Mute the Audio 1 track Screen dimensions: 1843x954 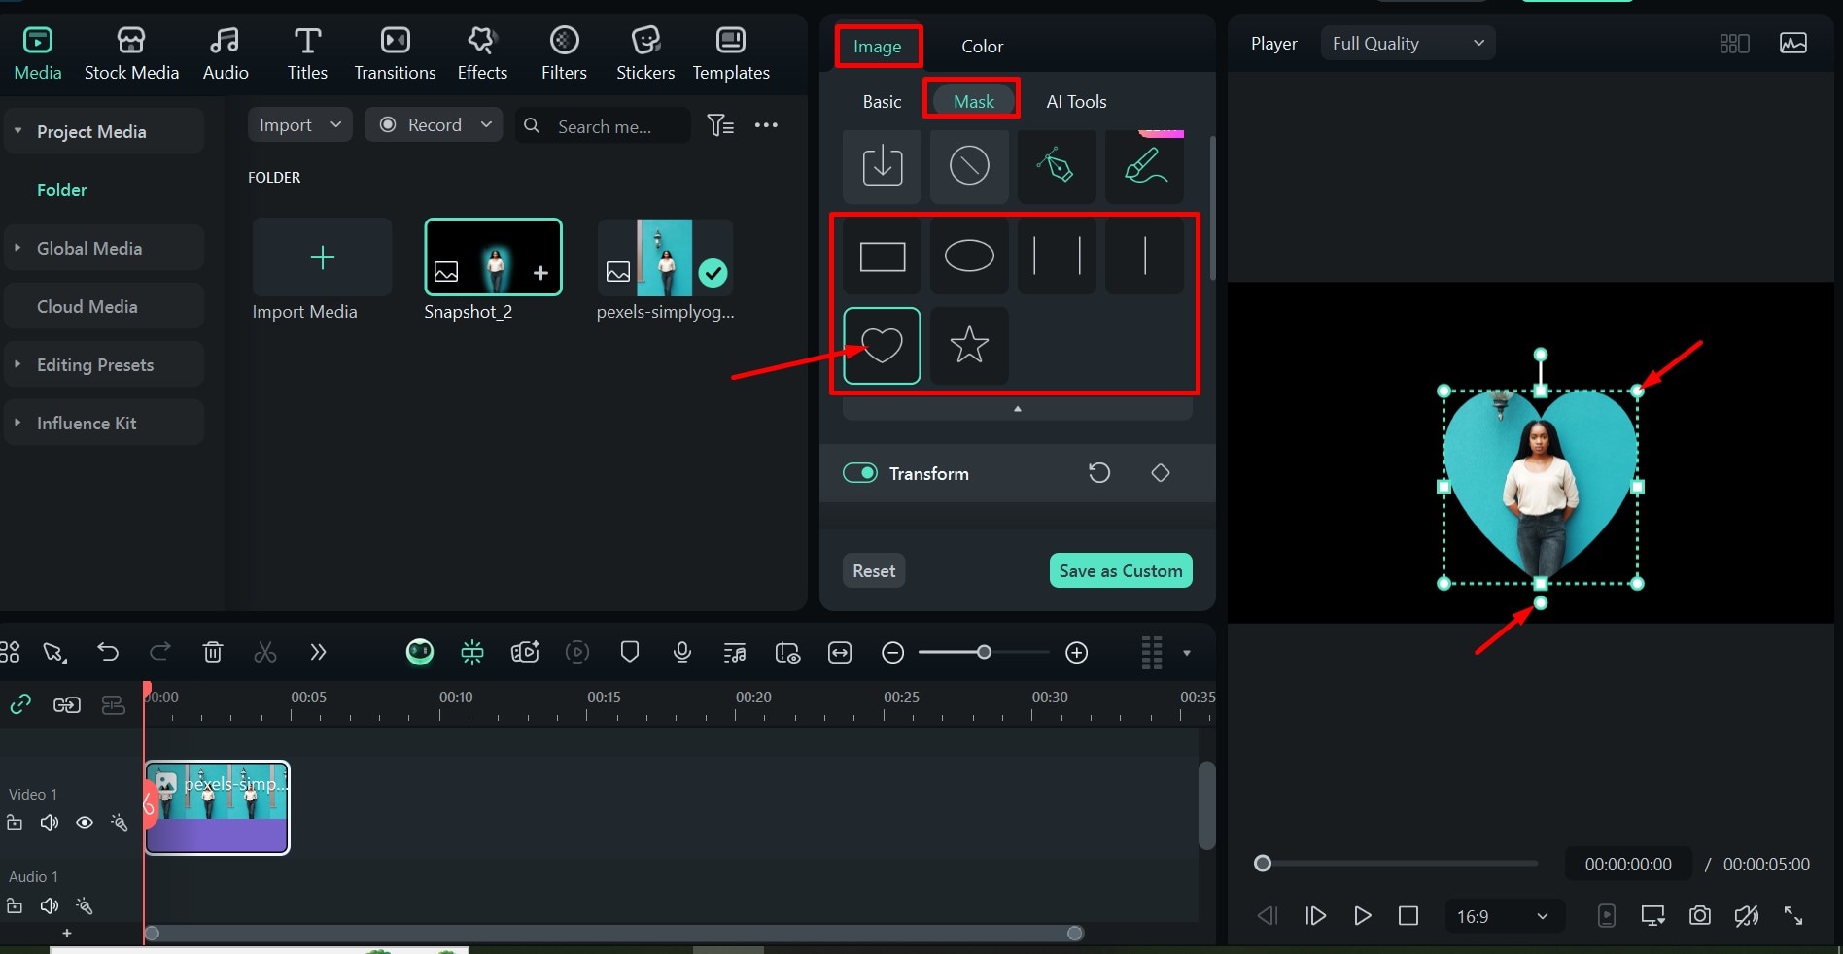point(50,905)
